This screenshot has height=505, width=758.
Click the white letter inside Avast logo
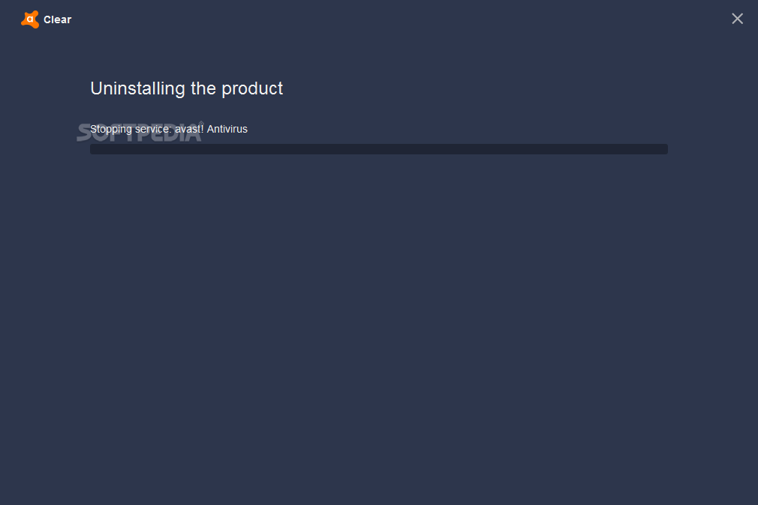click(30, 19)
